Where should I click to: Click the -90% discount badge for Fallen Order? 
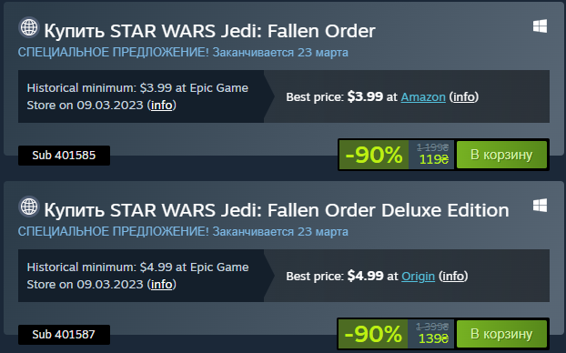374,155
